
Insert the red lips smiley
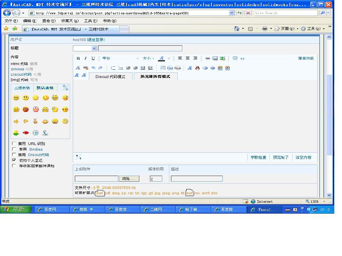pyautogui.click(x=26, y=133)
